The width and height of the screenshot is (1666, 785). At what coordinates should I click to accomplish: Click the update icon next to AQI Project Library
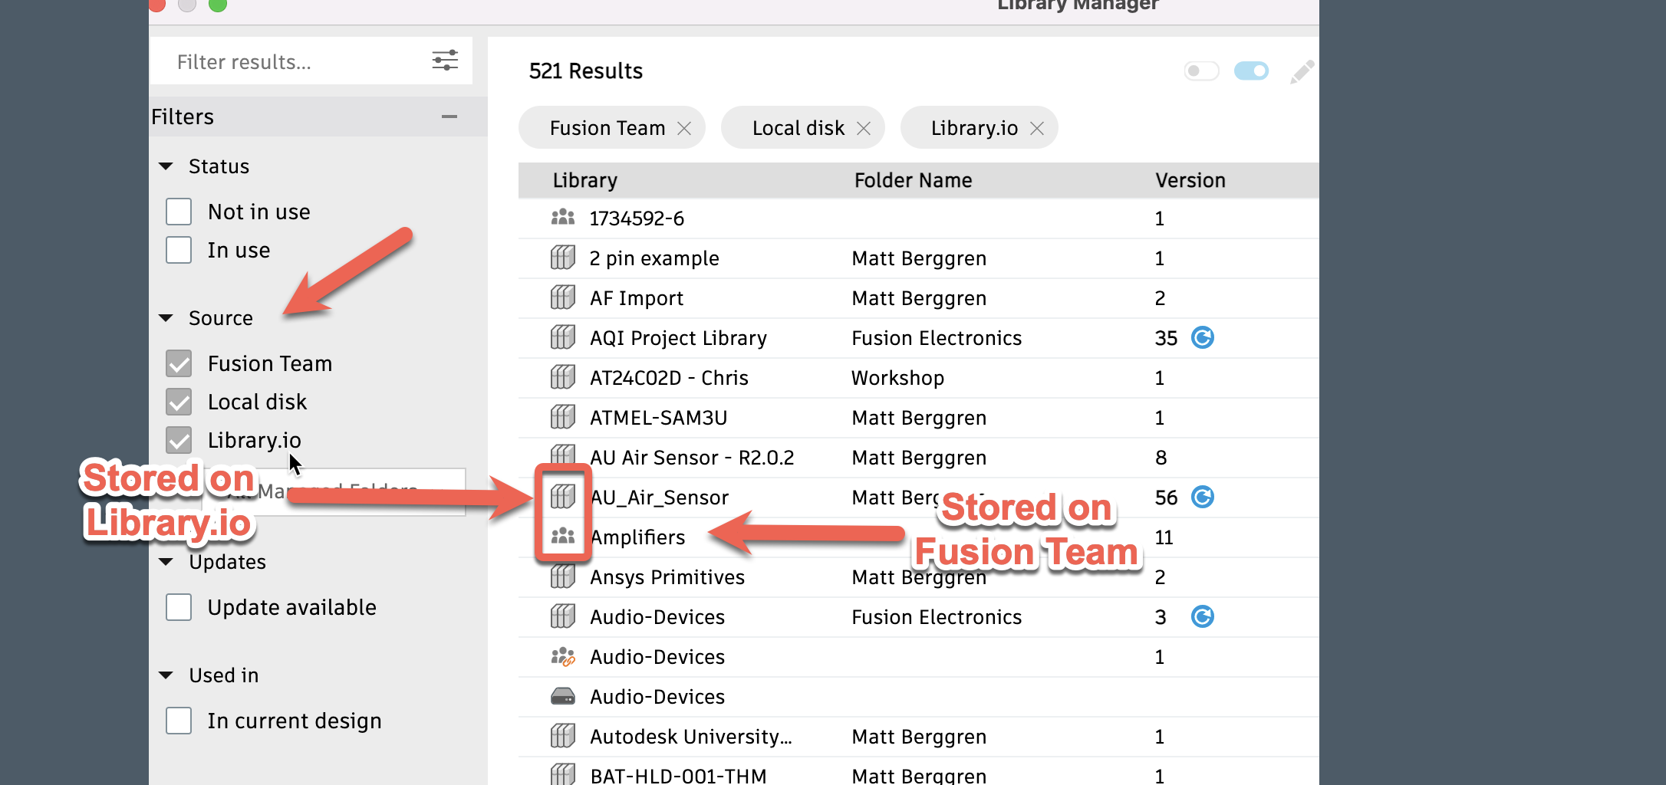click(1203, 337)
